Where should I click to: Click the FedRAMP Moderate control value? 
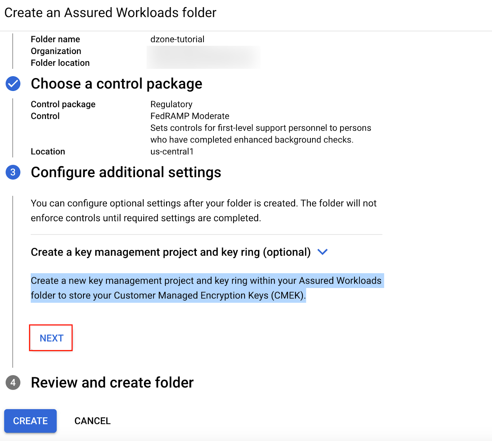pyautogui.click(x=189, y=116)
